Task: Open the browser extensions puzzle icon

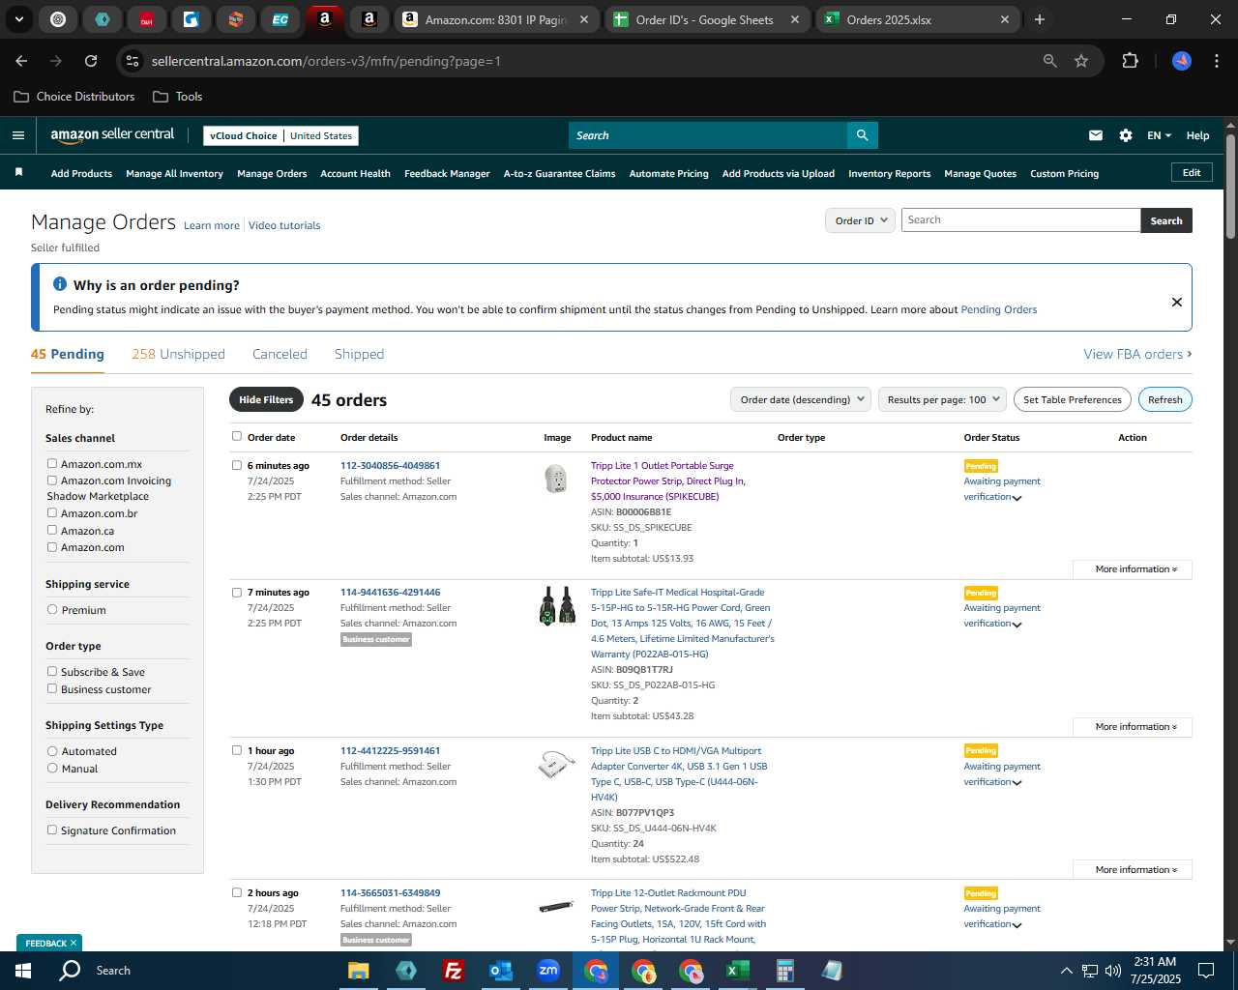Action: (1130, 61)
